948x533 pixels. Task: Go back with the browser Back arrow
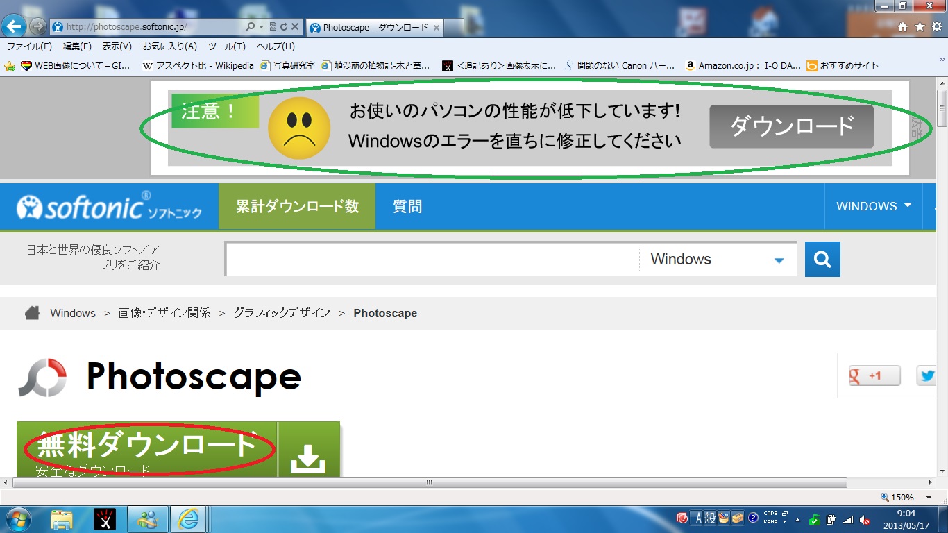tap(14, 26)
